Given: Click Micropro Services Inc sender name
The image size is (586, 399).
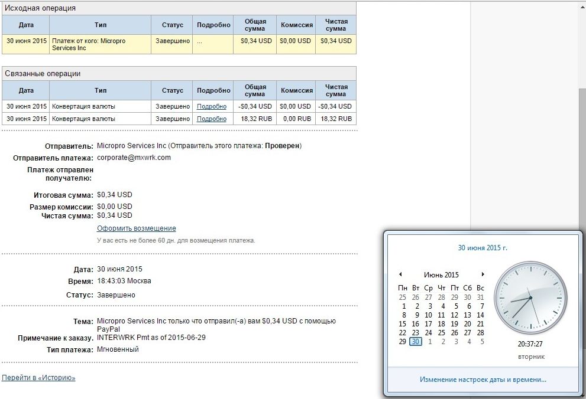Looking at the screenshot, I should 131,146.
